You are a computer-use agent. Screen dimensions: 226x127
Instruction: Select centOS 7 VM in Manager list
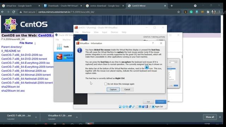64,56
